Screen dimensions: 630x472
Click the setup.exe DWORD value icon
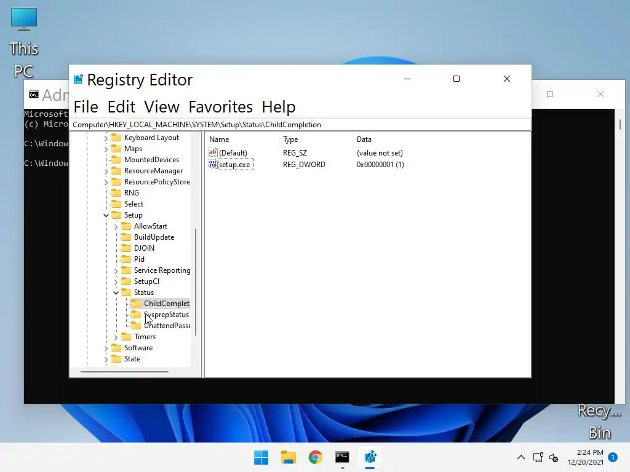212,164
